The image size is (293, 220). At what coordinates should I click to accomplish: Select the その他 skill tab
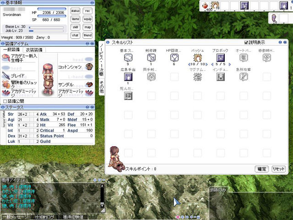102,87
